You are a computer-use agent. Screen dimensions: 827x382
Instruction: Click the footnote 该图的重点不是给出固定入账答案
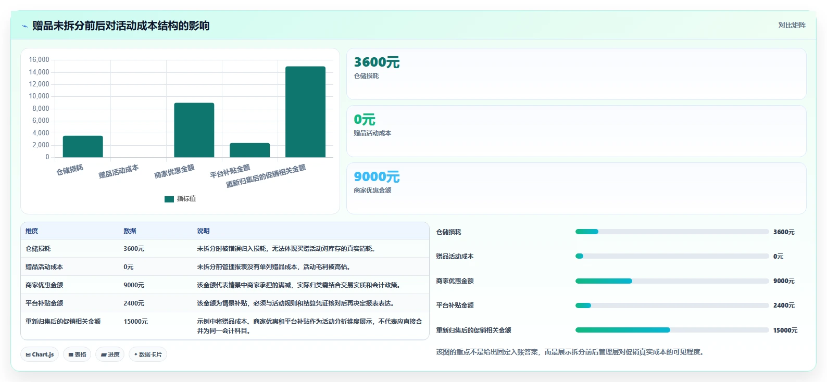pyautogui.click(x=570, y=352)
